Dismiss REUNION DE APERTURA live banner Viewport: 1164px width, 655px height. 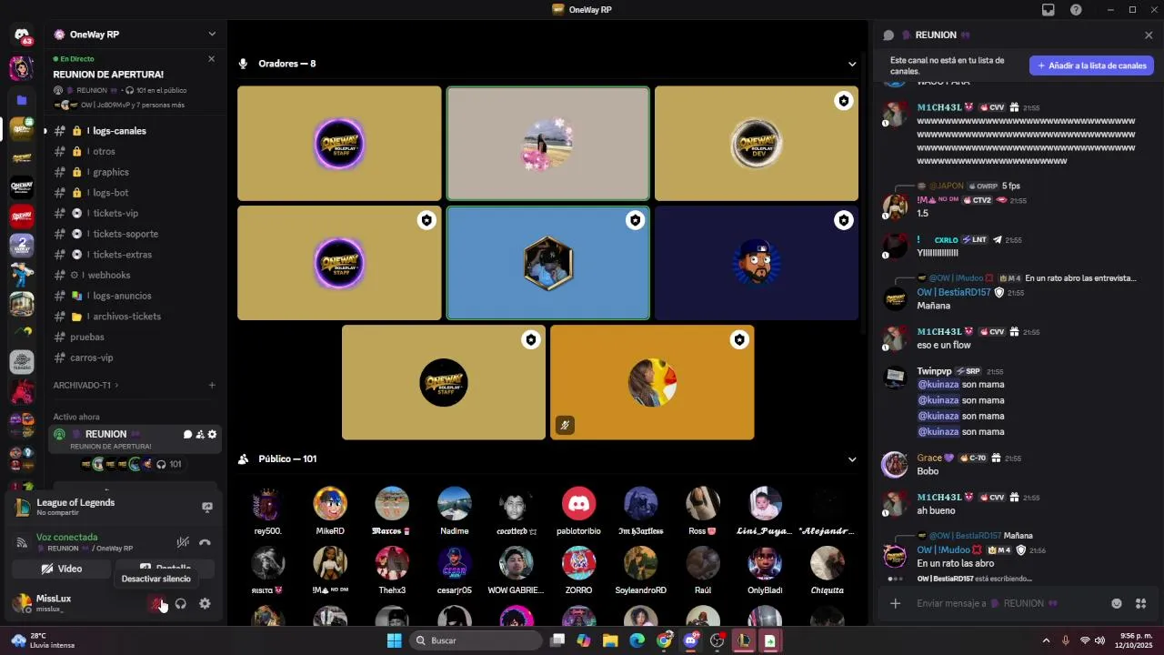tap(212, 58)
